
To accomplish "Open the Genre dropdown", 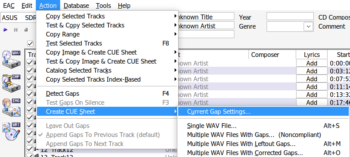I will tap(308, 26).
